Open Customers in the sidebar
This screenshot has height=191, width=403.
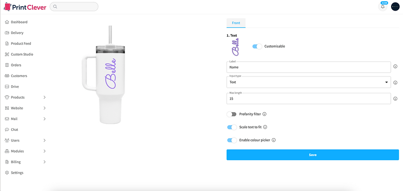pos(19,76)
